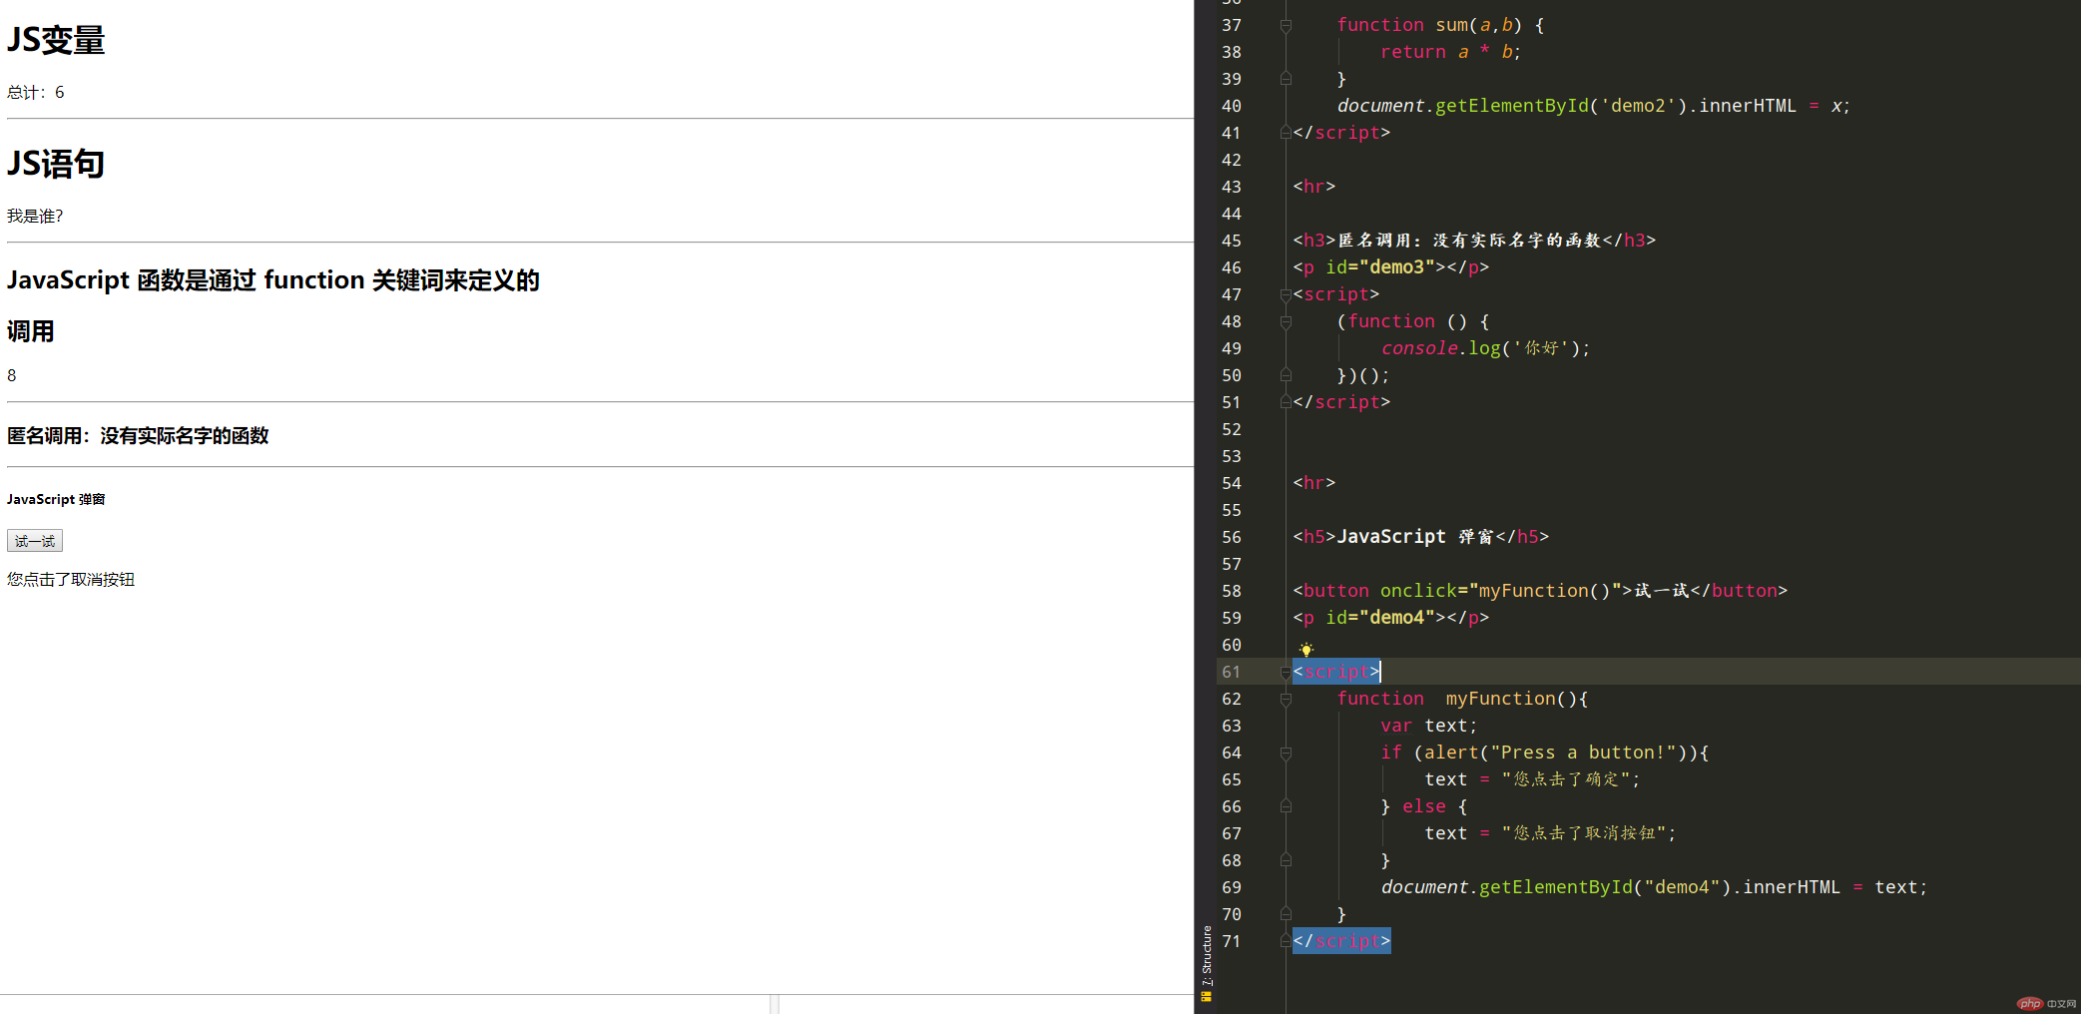Click the result value 8 in the preview
This screenshot has width=2081, height=1014.
point(12,375)
